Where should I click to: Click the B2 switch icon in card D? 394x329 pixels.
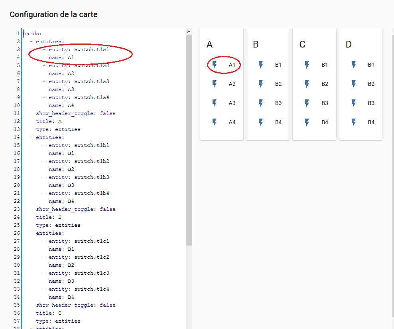(x=353, y=84)
